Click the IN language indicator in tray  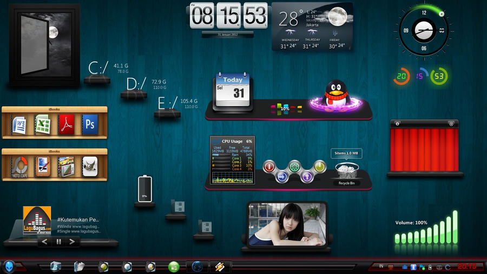pos(381,266)
